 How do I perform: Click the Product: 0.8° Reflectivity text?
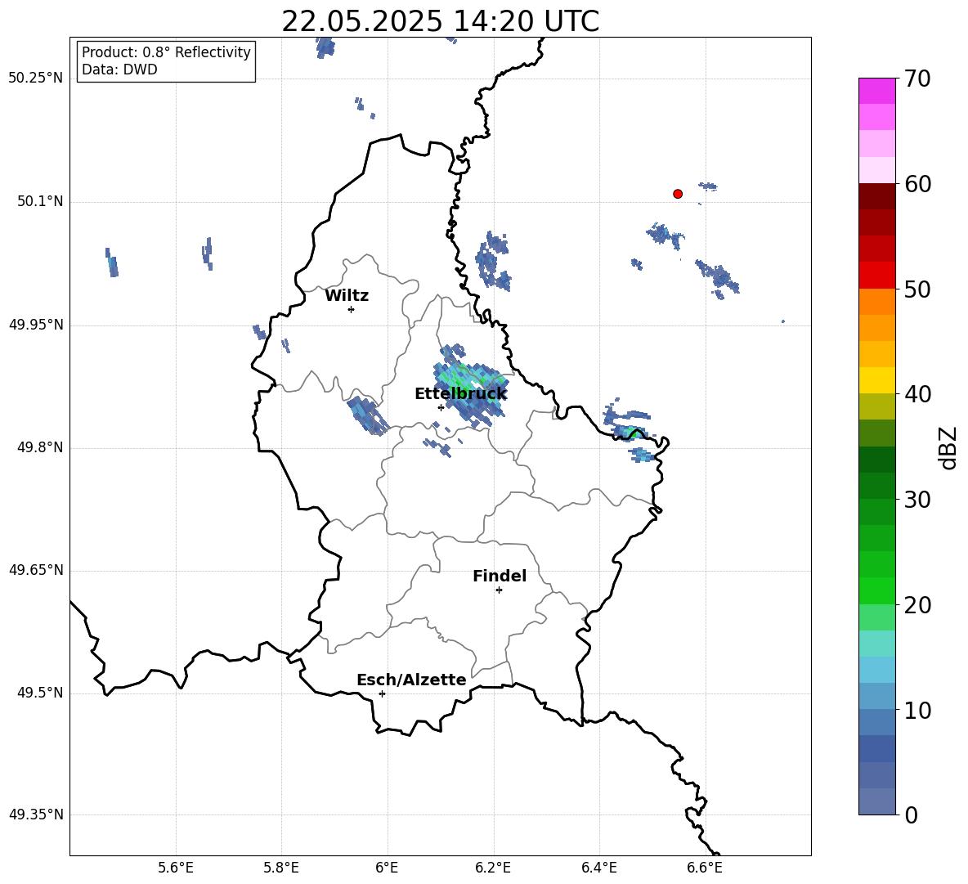point(166,52)
